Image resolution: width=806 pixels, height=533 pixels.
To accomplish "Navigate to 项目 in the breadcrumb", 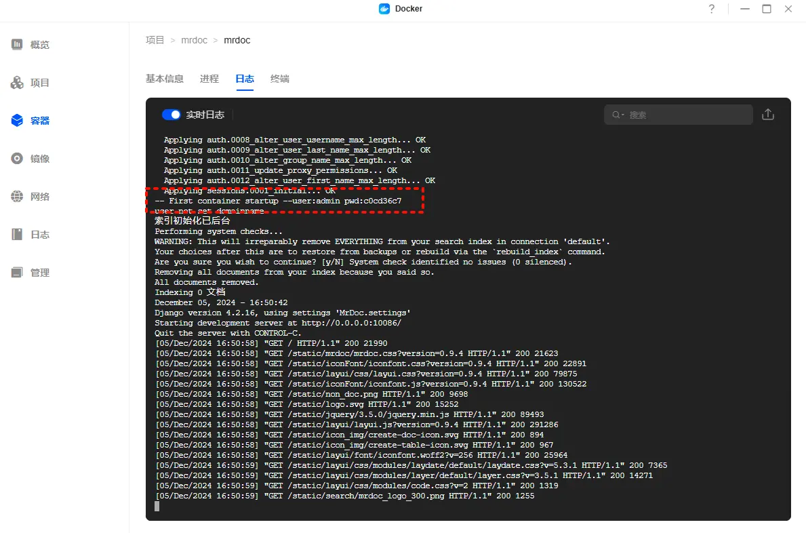I will pyautogui.click(x=155, y=40).
